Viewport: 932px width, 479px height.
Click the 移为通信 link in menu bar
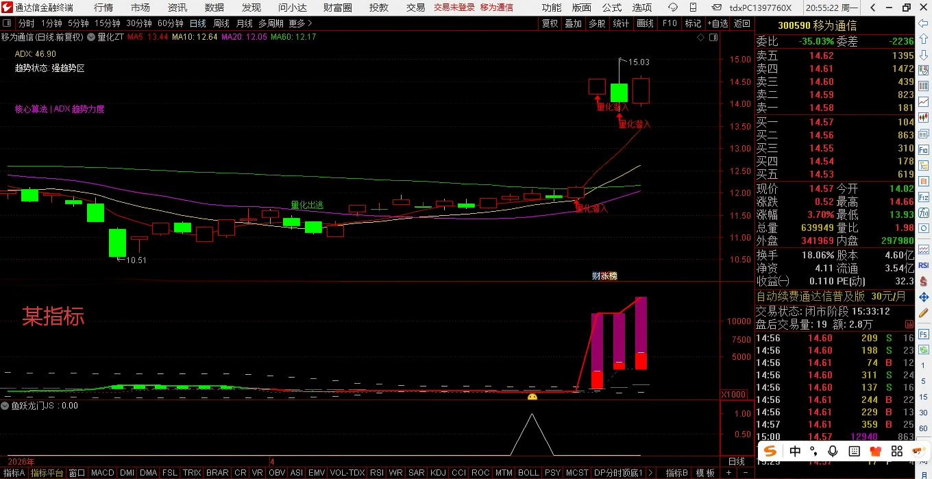tap(496, 8)
